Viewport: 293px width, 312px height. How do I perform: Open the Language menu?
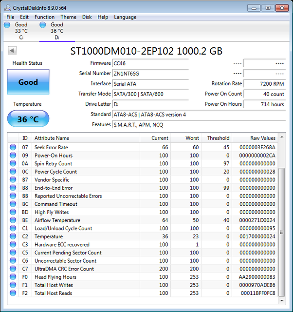point(125,17)
